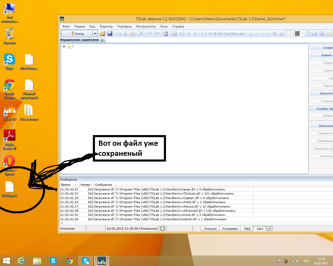Click the open folder toolbar icon
This screenshot has width=333, height=266.
pyautogui.click(x=103, y=34)
